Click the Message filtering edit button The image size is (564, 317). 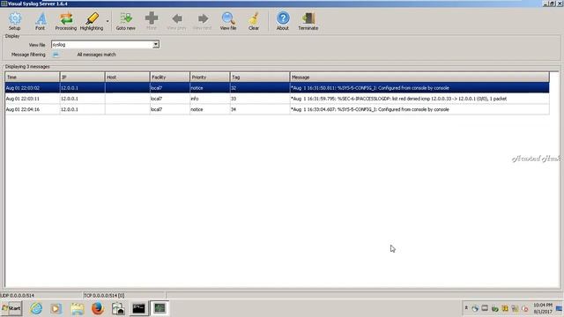click(56, 55)
